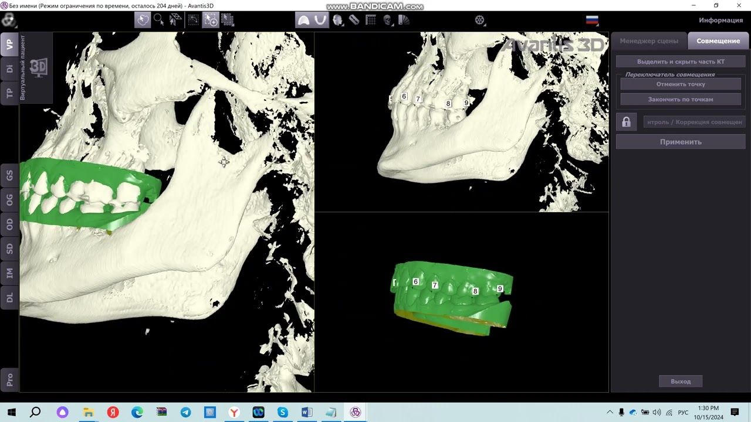Open the Di side tab
Viewport: 751px width, 422px height.
coord(9,69)
